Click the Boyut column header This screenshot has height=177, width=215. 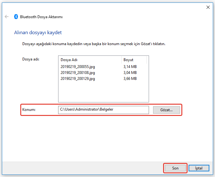134,60
